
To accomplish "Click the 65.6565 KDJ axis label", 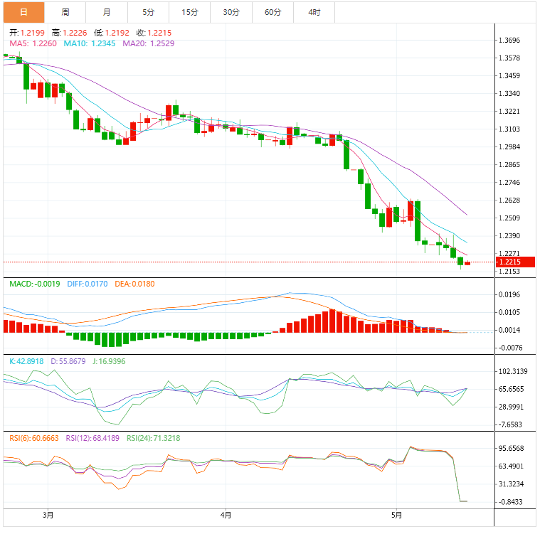I will [511, 389].
